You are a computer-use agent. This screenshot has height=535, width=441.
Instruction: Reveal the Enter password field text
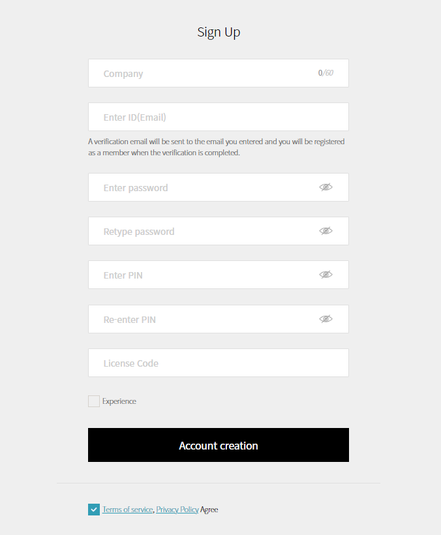point(326,187)
